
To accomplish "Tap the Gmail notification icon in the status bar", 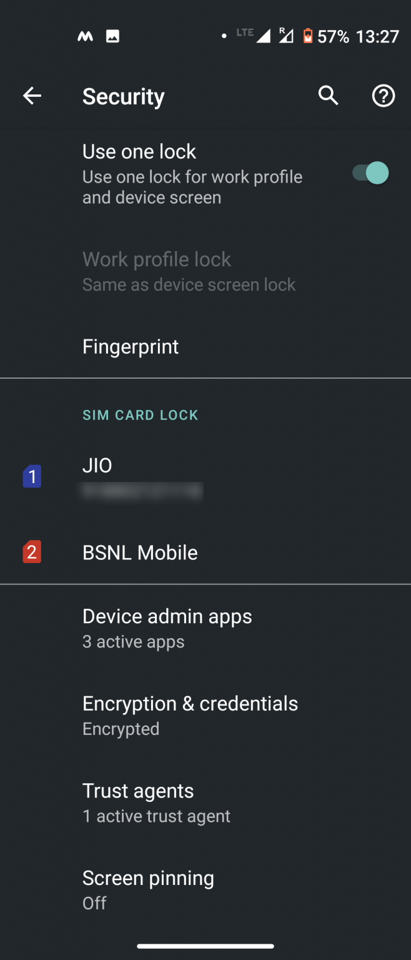I will (x=85, y=36).
